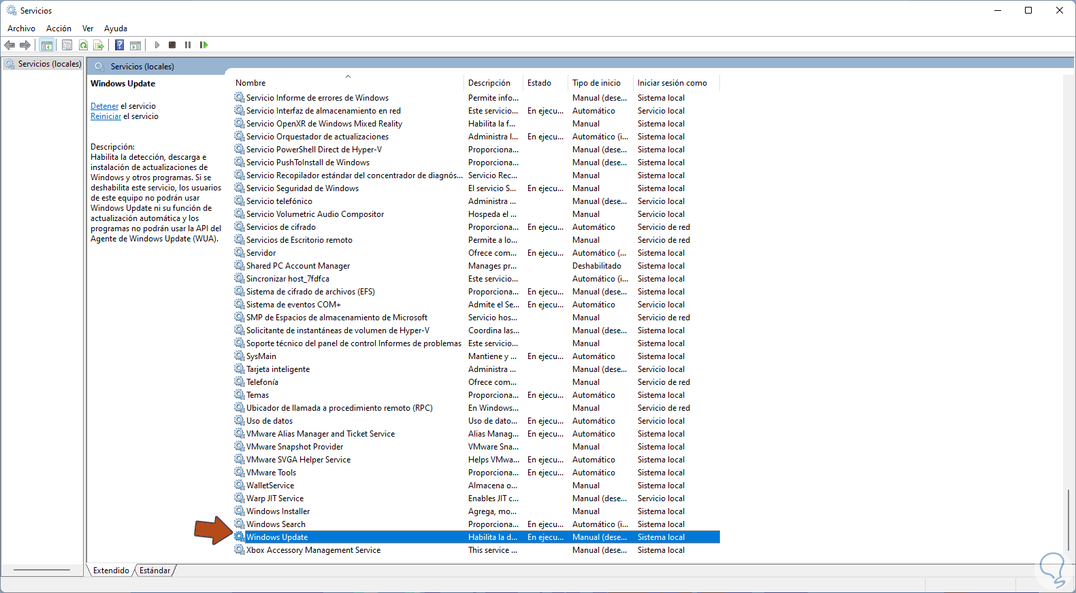Select Servicios de Escritorio remoto name
Image resolution: width=1076 pixels, height=593 pixels.
(299, 240)
